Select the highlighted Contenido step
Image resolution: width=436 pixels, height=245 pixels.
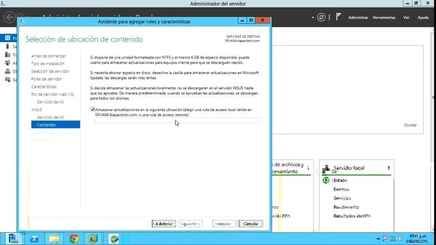tap(56, 125)
